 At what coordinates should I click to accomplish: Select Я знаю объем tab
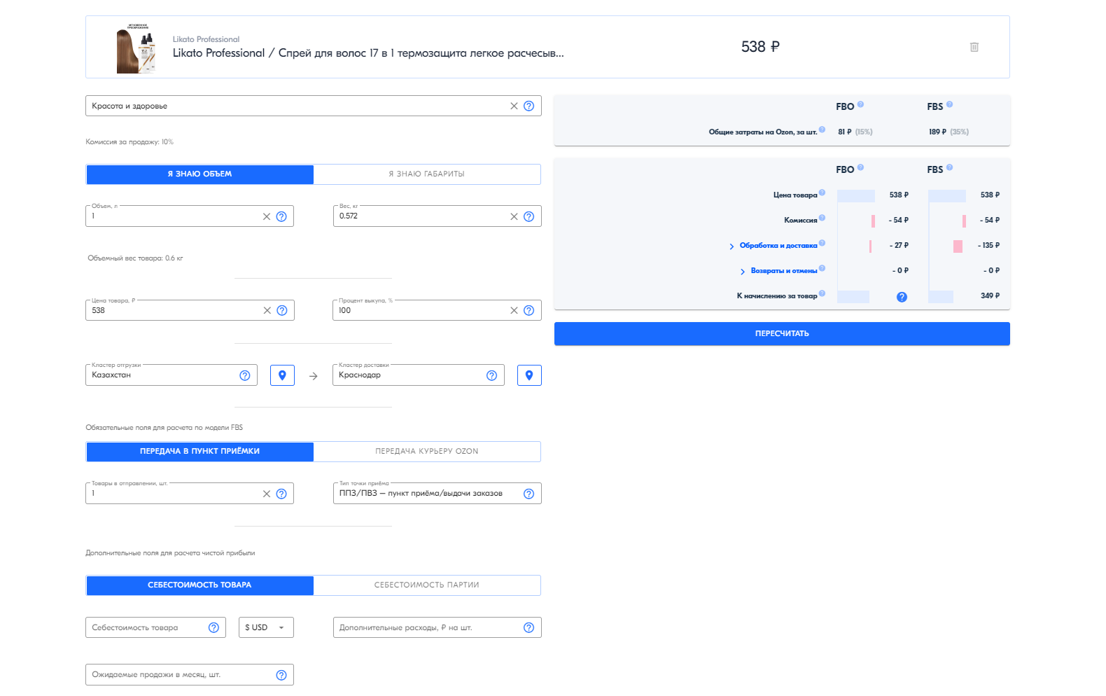coord(199,174)
